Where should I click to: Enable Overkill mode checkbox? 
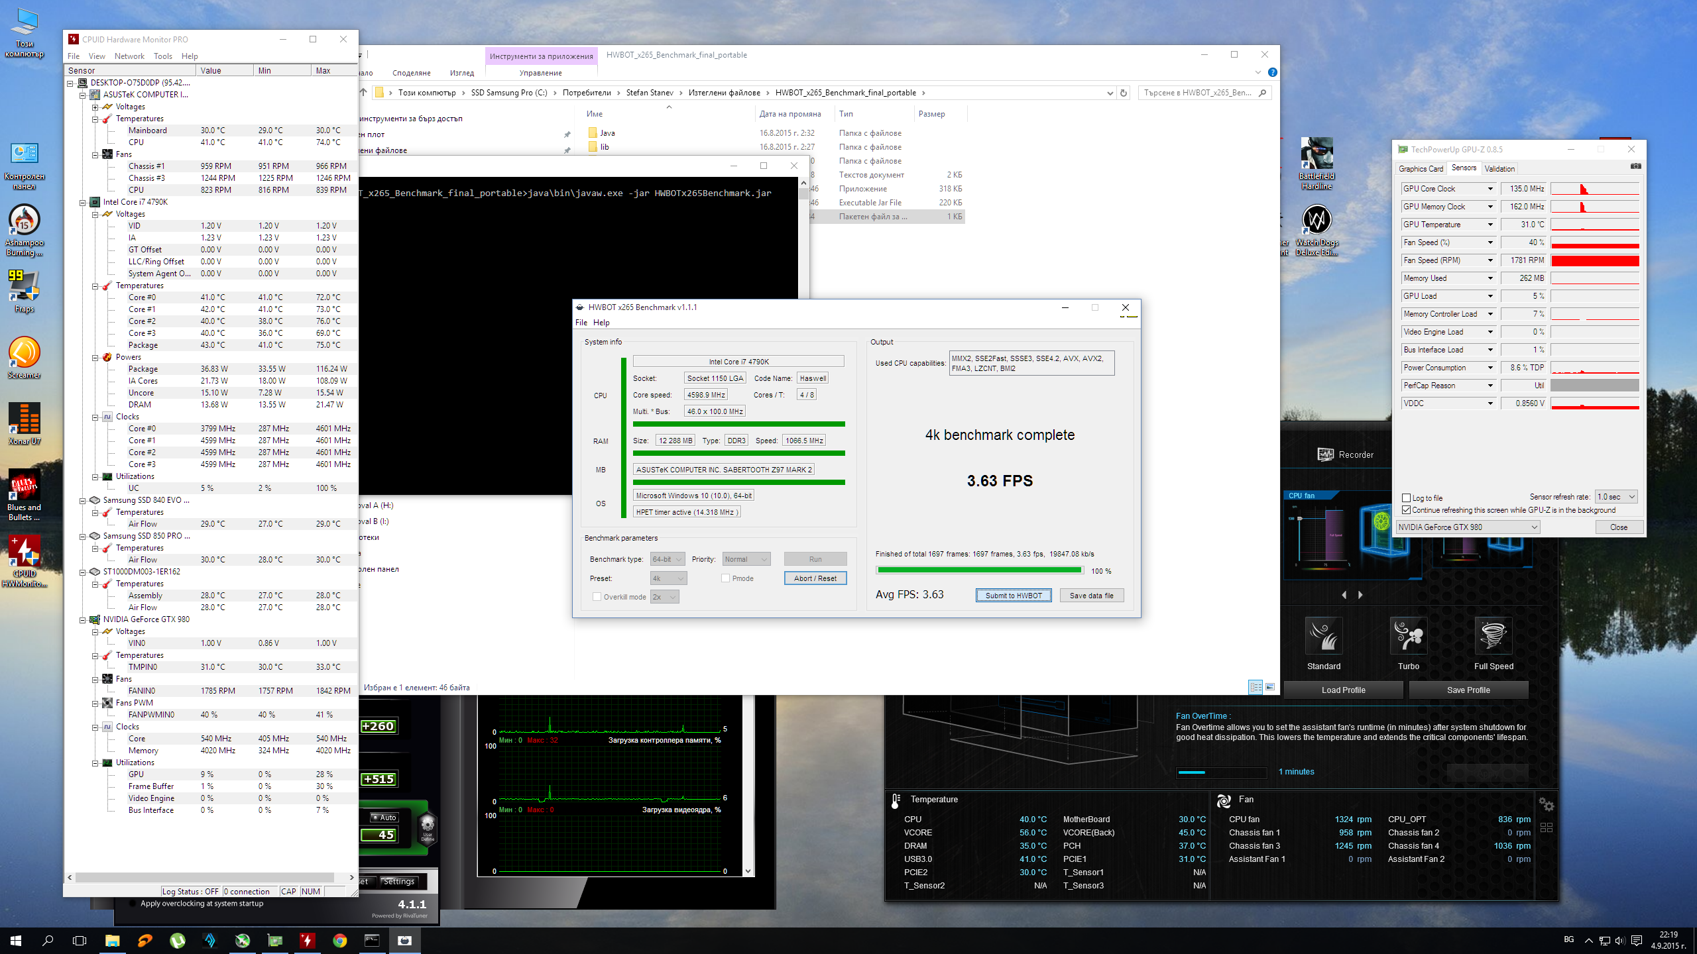(x=597, y=596)
